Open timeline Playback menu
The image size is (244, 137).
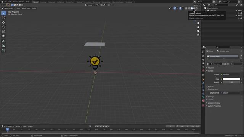10,126
